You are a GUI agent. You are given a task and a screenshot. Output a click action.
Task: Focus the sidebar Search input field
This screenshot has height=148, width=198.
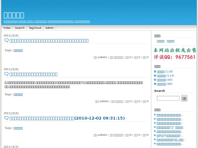click(x=168, y=98)
